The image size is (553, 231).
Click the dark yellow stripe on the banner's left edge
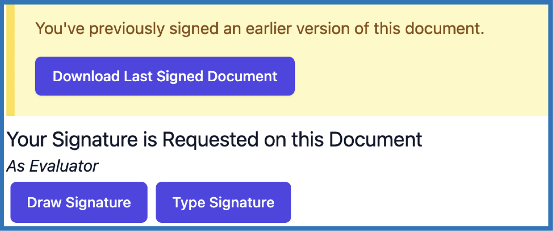tap(10, 61)
